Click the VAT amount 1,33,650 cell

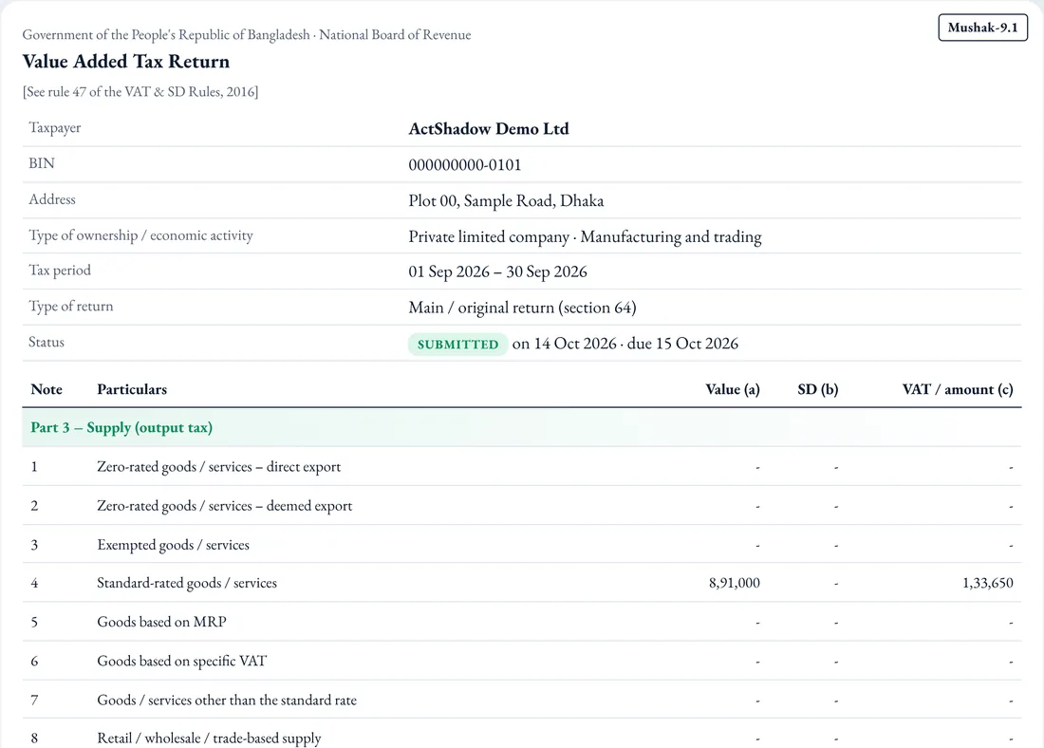(x=987, y=583)
